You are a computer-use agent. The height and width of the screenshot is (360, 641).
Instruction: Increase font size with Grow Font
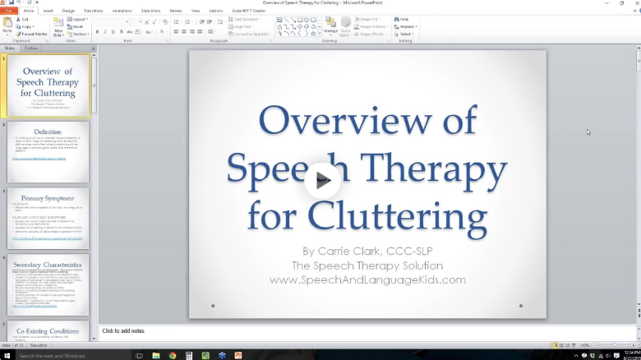coord(147,21)
